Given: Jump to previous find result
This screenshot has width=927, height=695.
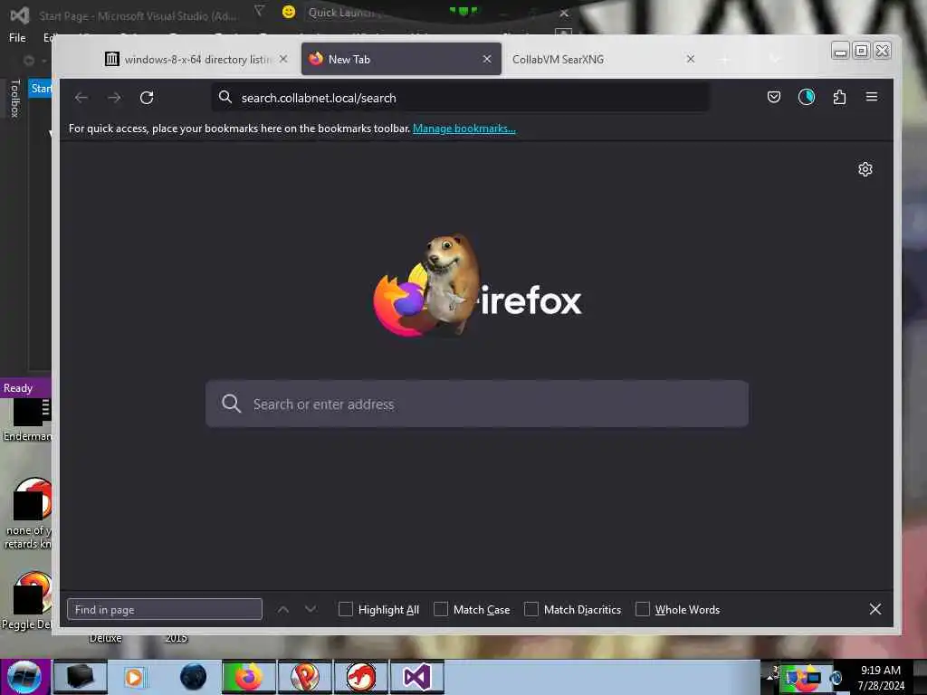Looking at the screenshot, I should 283,609.
